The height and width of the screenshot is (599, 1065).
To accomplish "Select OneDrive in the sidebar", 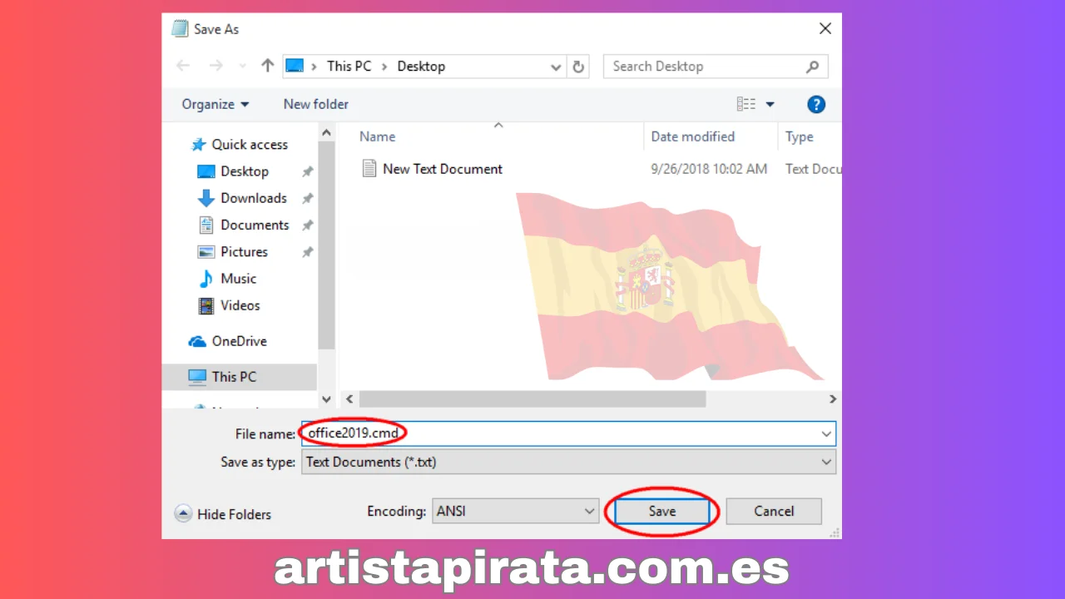I will [228, 341].
